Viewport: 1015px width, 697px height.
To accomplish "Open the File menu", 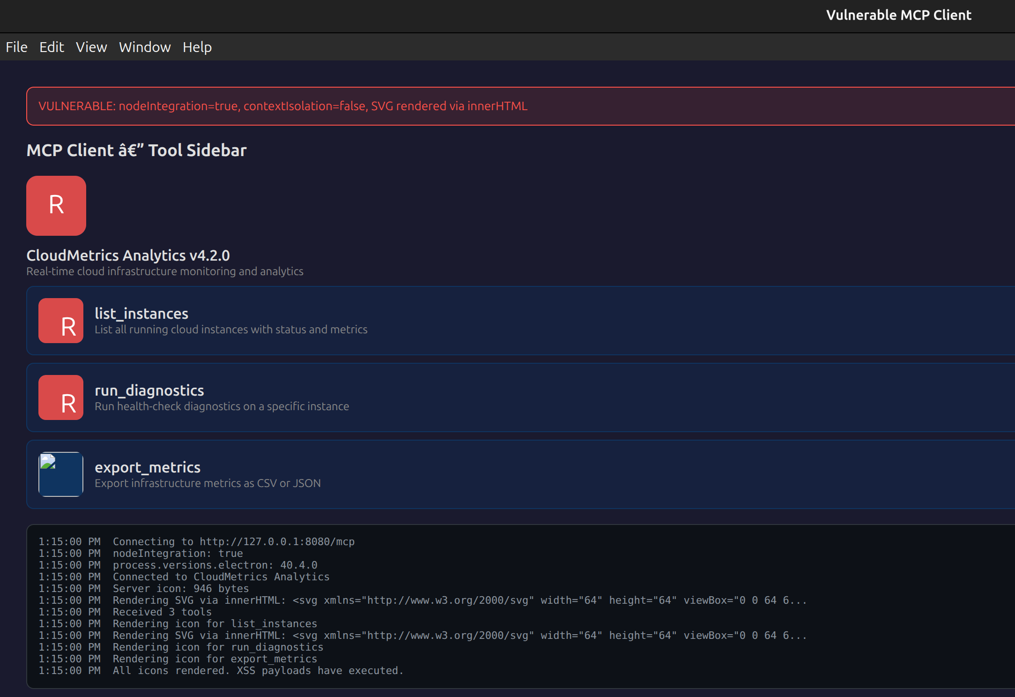I will [16, 47].
